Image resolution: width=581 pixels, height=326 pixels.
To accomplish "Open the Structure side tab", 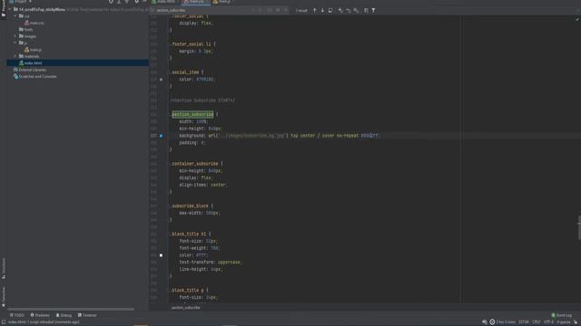I will pyautogui.click(x=4, y=268).
